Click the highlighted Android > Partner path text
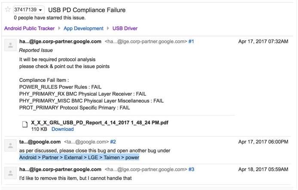298x190 pixels. click(79, 157)
